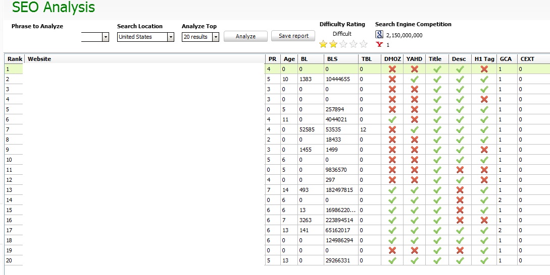Sort by the Rank column header
550x275 pixels.
[14, 59]
